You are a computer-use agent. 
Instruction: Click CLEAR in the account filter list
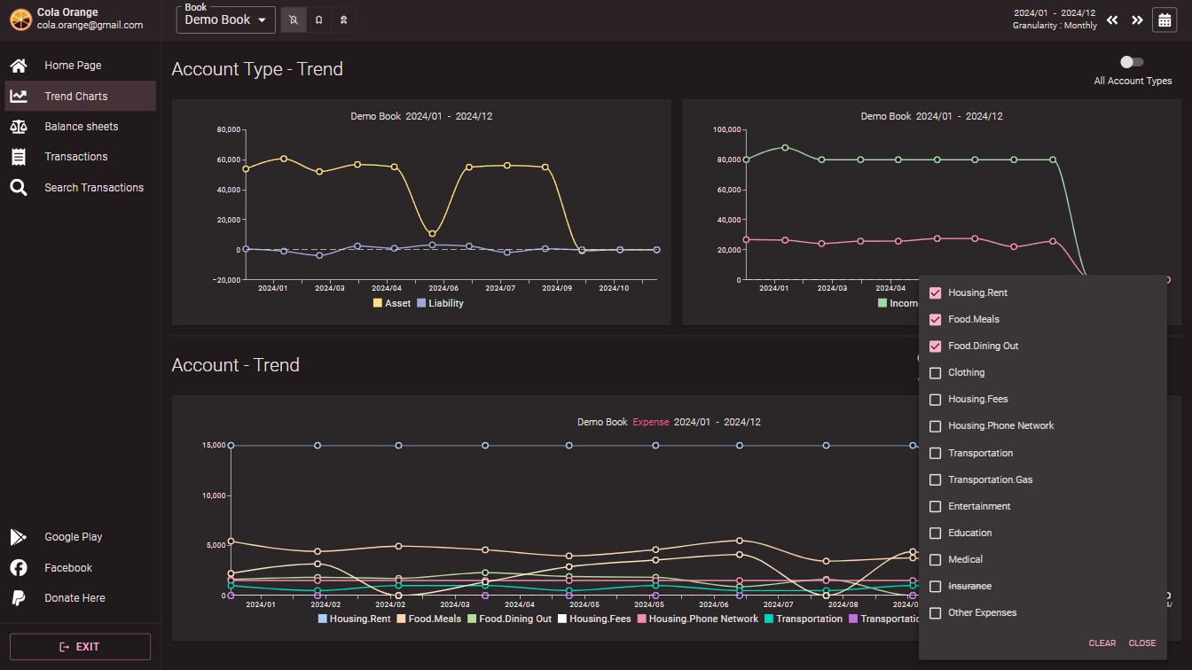coord(1102,643)
